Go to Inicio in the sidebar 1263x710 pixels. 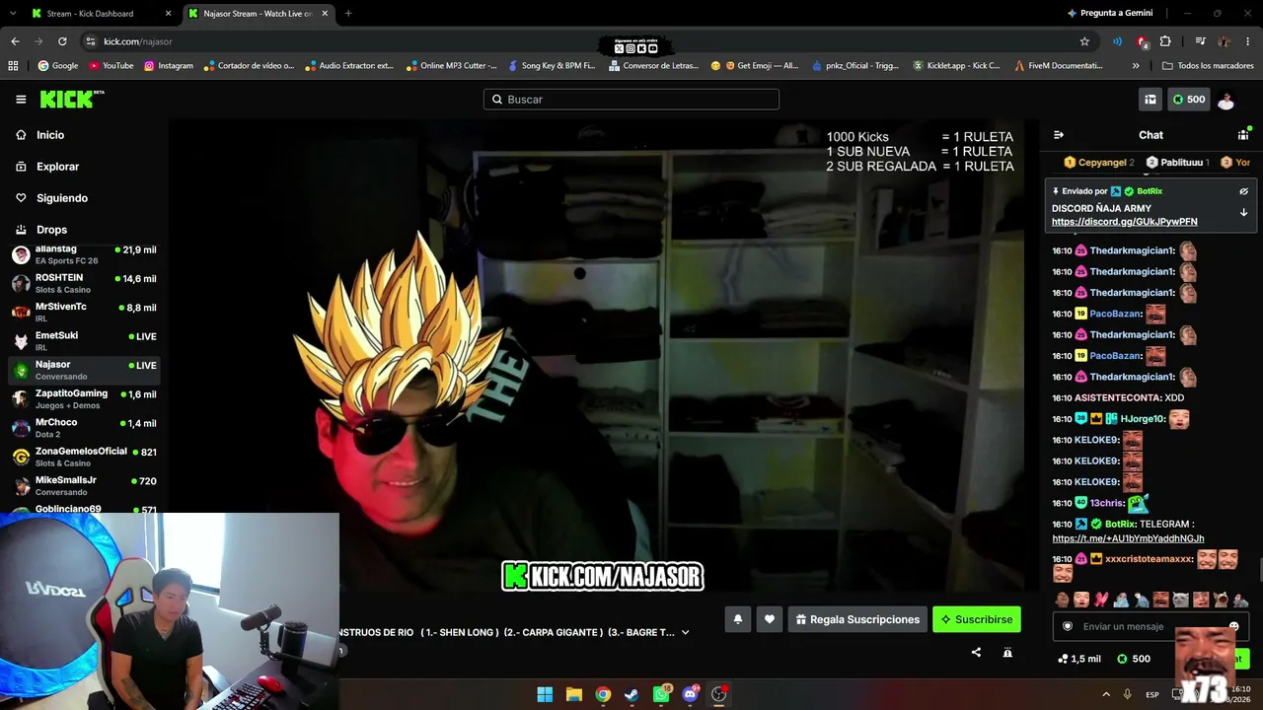pyautogui.click(x=50, y=135)
